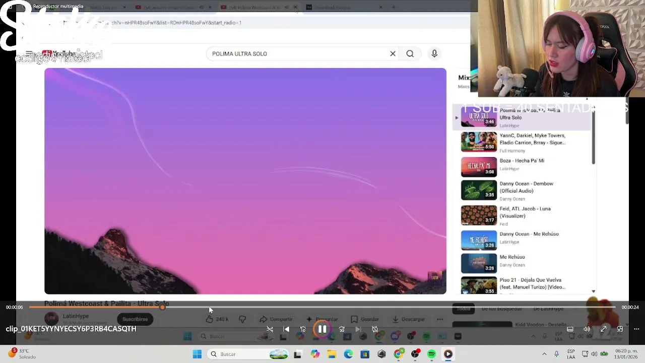Image resolution: width=645 pixels, height=363 pixels.
Task: Open the weather widget showing 33°C Soleado
Action: click(x=20, y=353)
